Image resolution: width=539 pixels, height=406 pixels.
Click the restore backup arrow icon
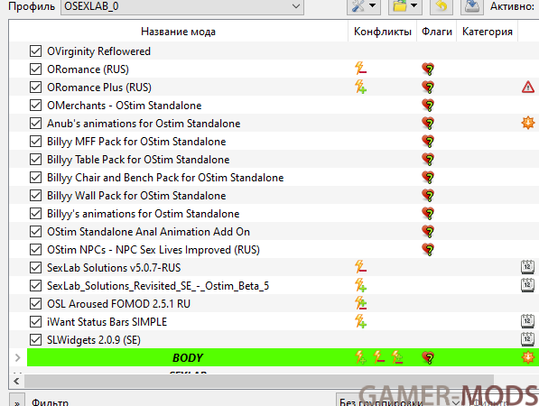(441, 6)
